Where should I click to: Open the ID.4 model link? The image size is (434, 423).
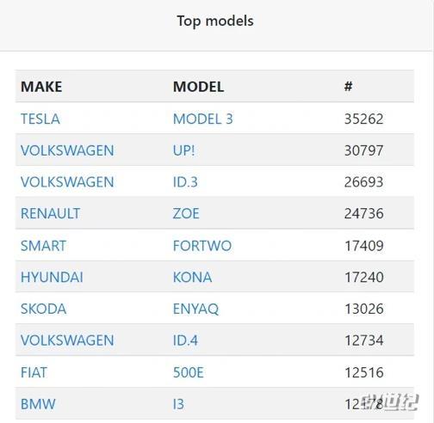pyautogui.click(x=185, y=340)
